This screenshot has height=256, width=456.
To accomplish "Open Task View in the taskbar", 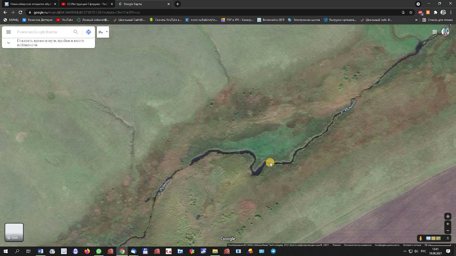I will click(x=28, y=251).
